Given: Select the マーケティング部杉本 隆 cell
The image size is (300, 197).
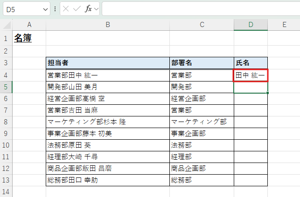Looking at the screenshot, I should tap(107, 122).
